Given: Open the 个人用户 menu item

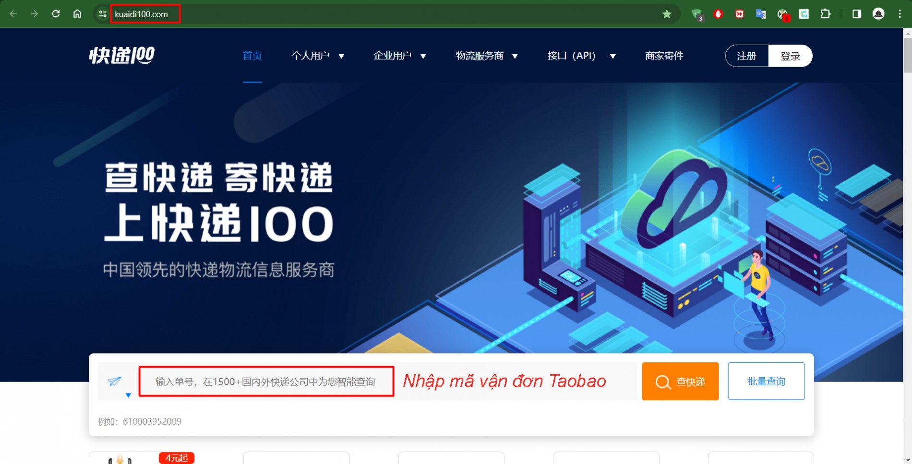Looking at the screenshot, I should [310, 56].
